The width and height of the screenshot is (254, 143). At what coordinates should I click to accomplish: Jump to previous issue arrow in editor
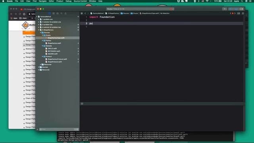coord(231,13)
